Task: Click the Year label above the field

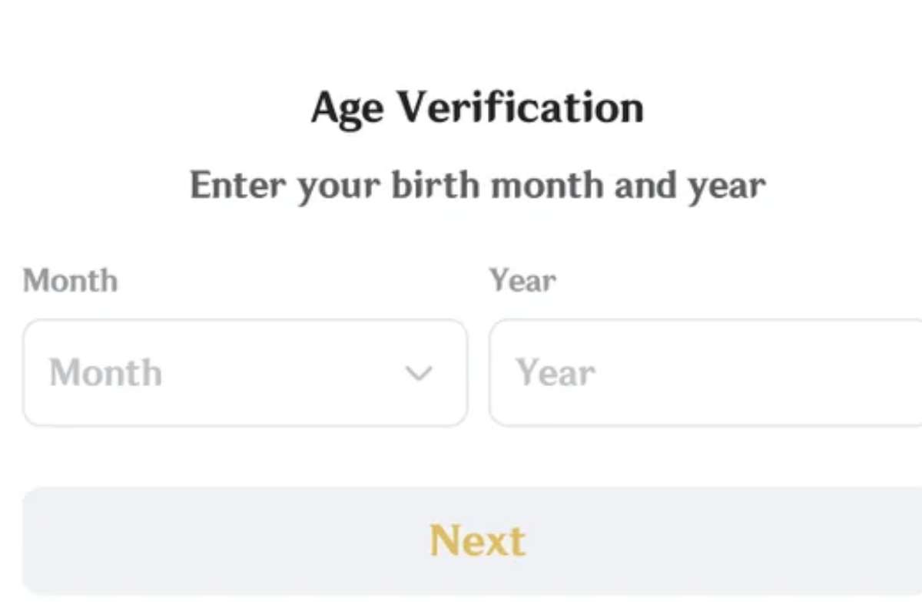Action: point(523,281)
